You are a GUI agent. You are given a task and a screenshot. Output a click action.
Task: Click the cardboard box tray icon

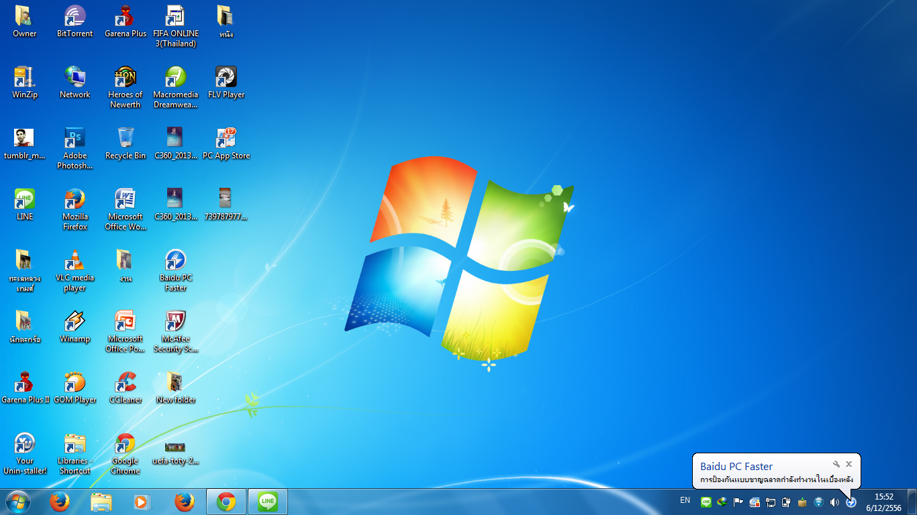tap(803, 502)
